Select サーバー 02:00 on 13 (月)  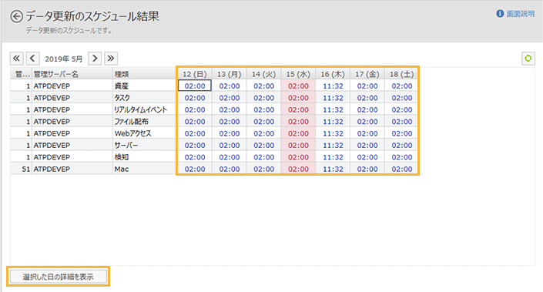[230, 145]
